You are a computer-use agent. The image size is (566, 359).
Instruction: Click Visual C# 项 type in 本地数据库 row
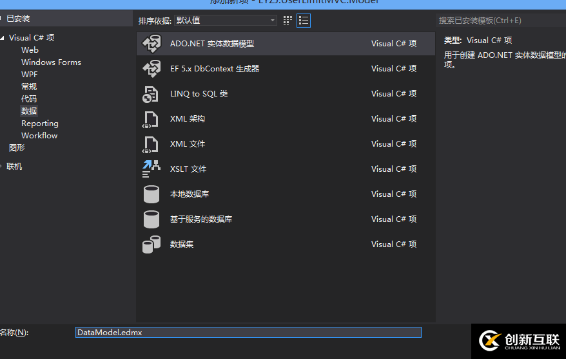point(394,194)
